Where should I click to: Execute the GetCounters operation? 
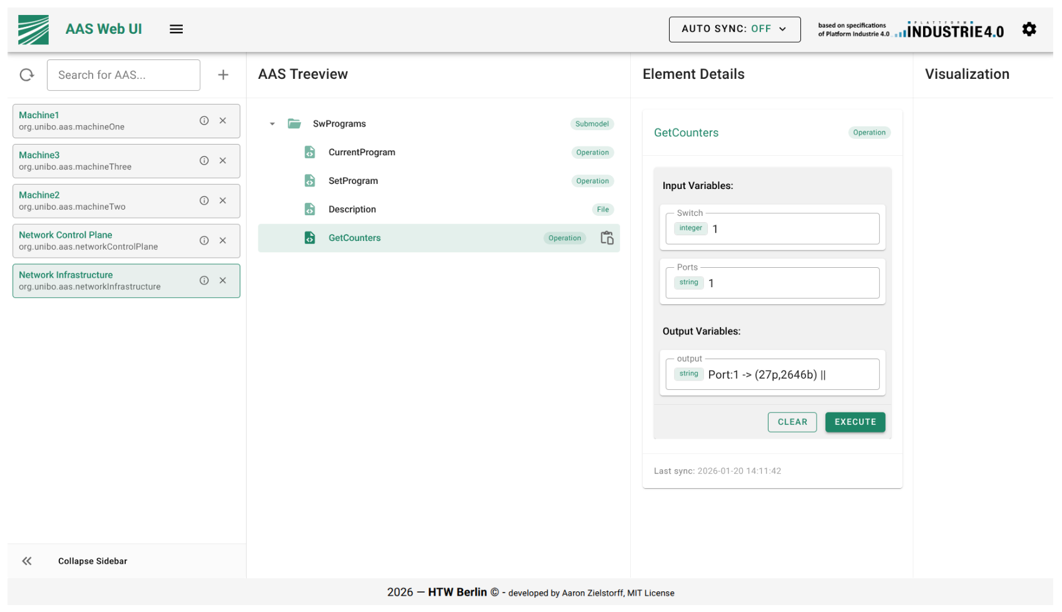(855, 422)
